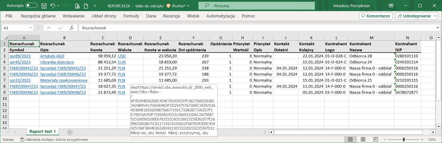Viewport: 442px width, 143px height.
Task: Create a new blank workbook icon
Action: [x=86, y=6]
